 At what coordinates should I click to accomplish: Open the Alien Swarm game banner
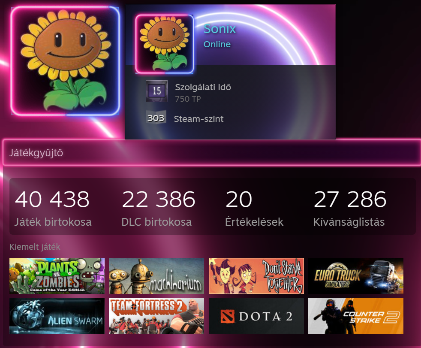(x=57, y=316)
